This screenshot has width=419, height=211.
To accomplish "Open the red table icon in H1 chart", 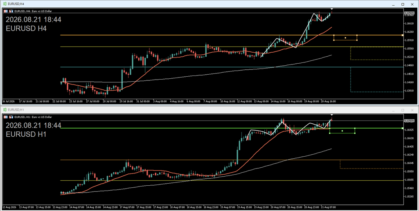I will (6, 117).
